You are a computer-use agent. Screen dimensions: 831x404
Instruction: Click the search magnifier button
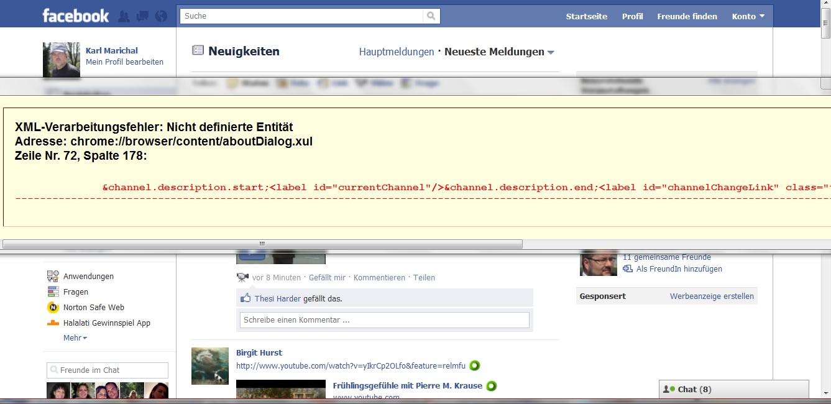point(431,16)
